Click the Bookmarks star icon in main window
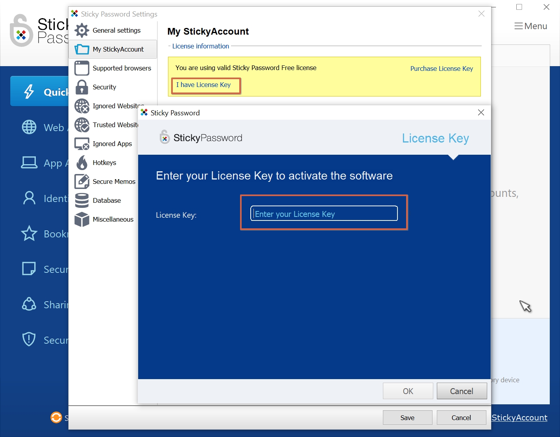Viewport: 560px width, 437px height. tap(29, 233)
